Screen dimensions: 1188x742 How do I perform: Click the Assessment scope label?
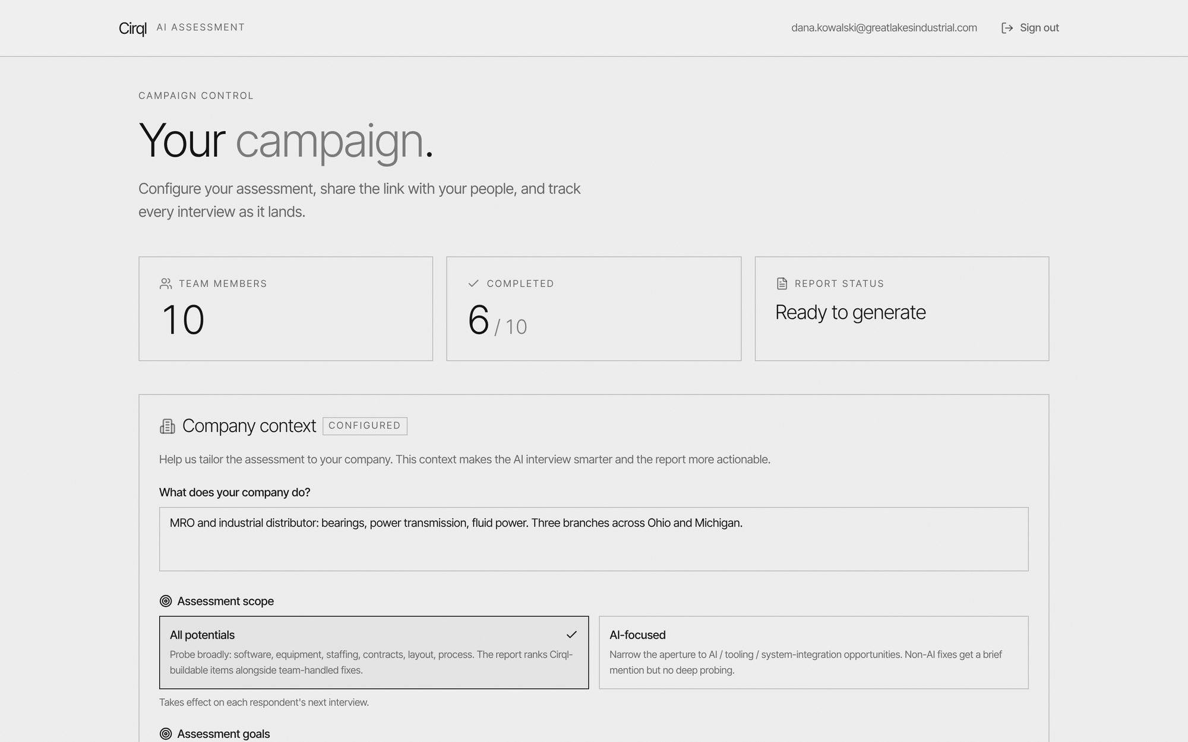(225, 601)
